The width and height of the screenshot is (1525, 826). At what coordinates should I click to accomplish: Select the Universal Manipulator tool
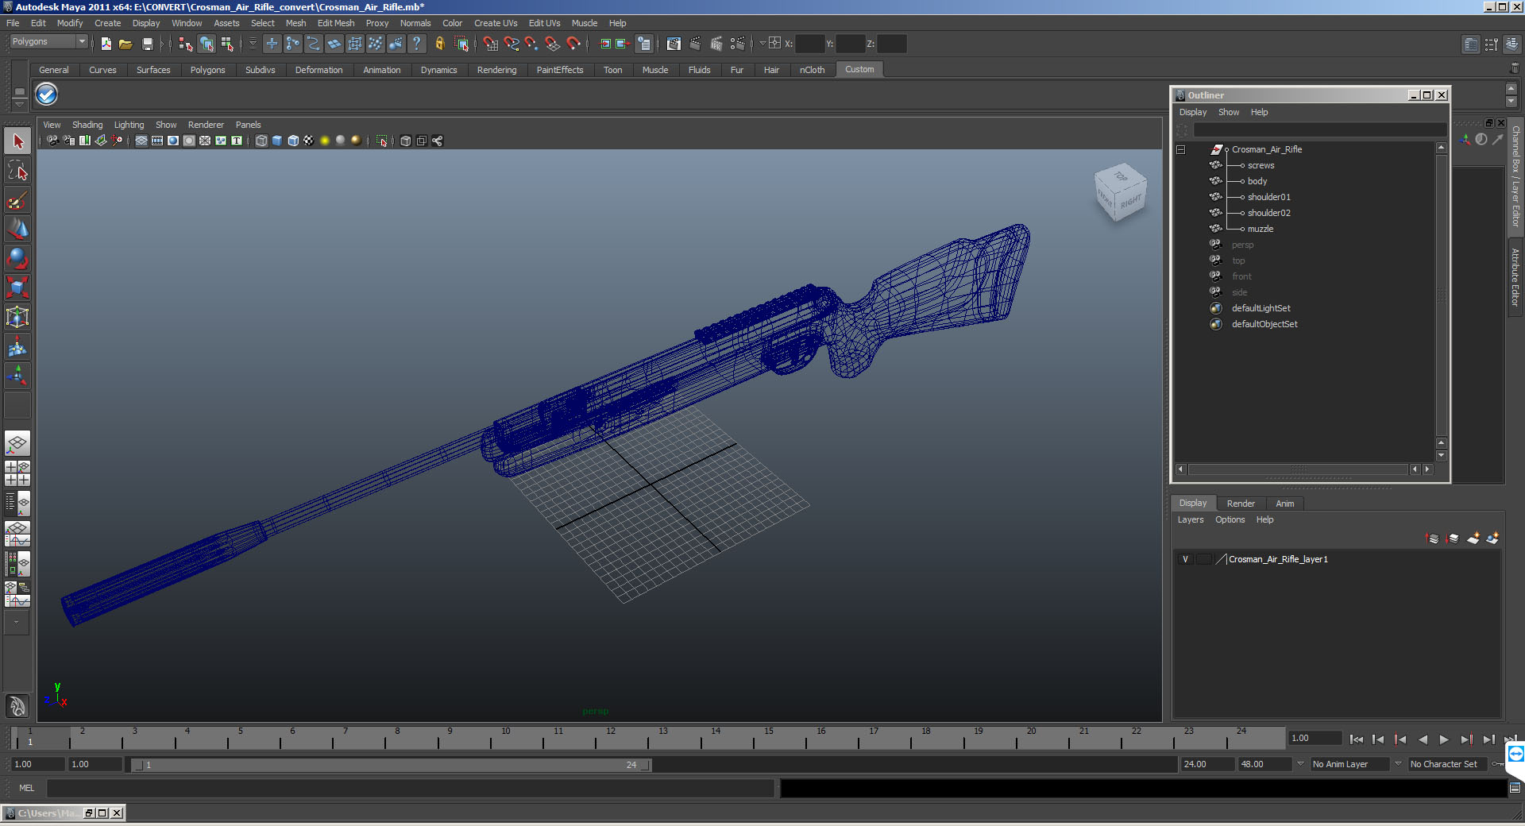17,317
